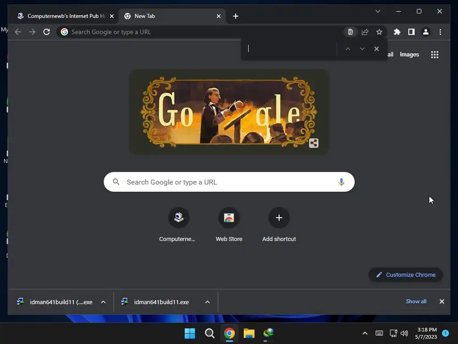This screenshot has width=458, height=344.
Task: Toggle the Chrome side panel icon
Action: (x=411, y=32)
